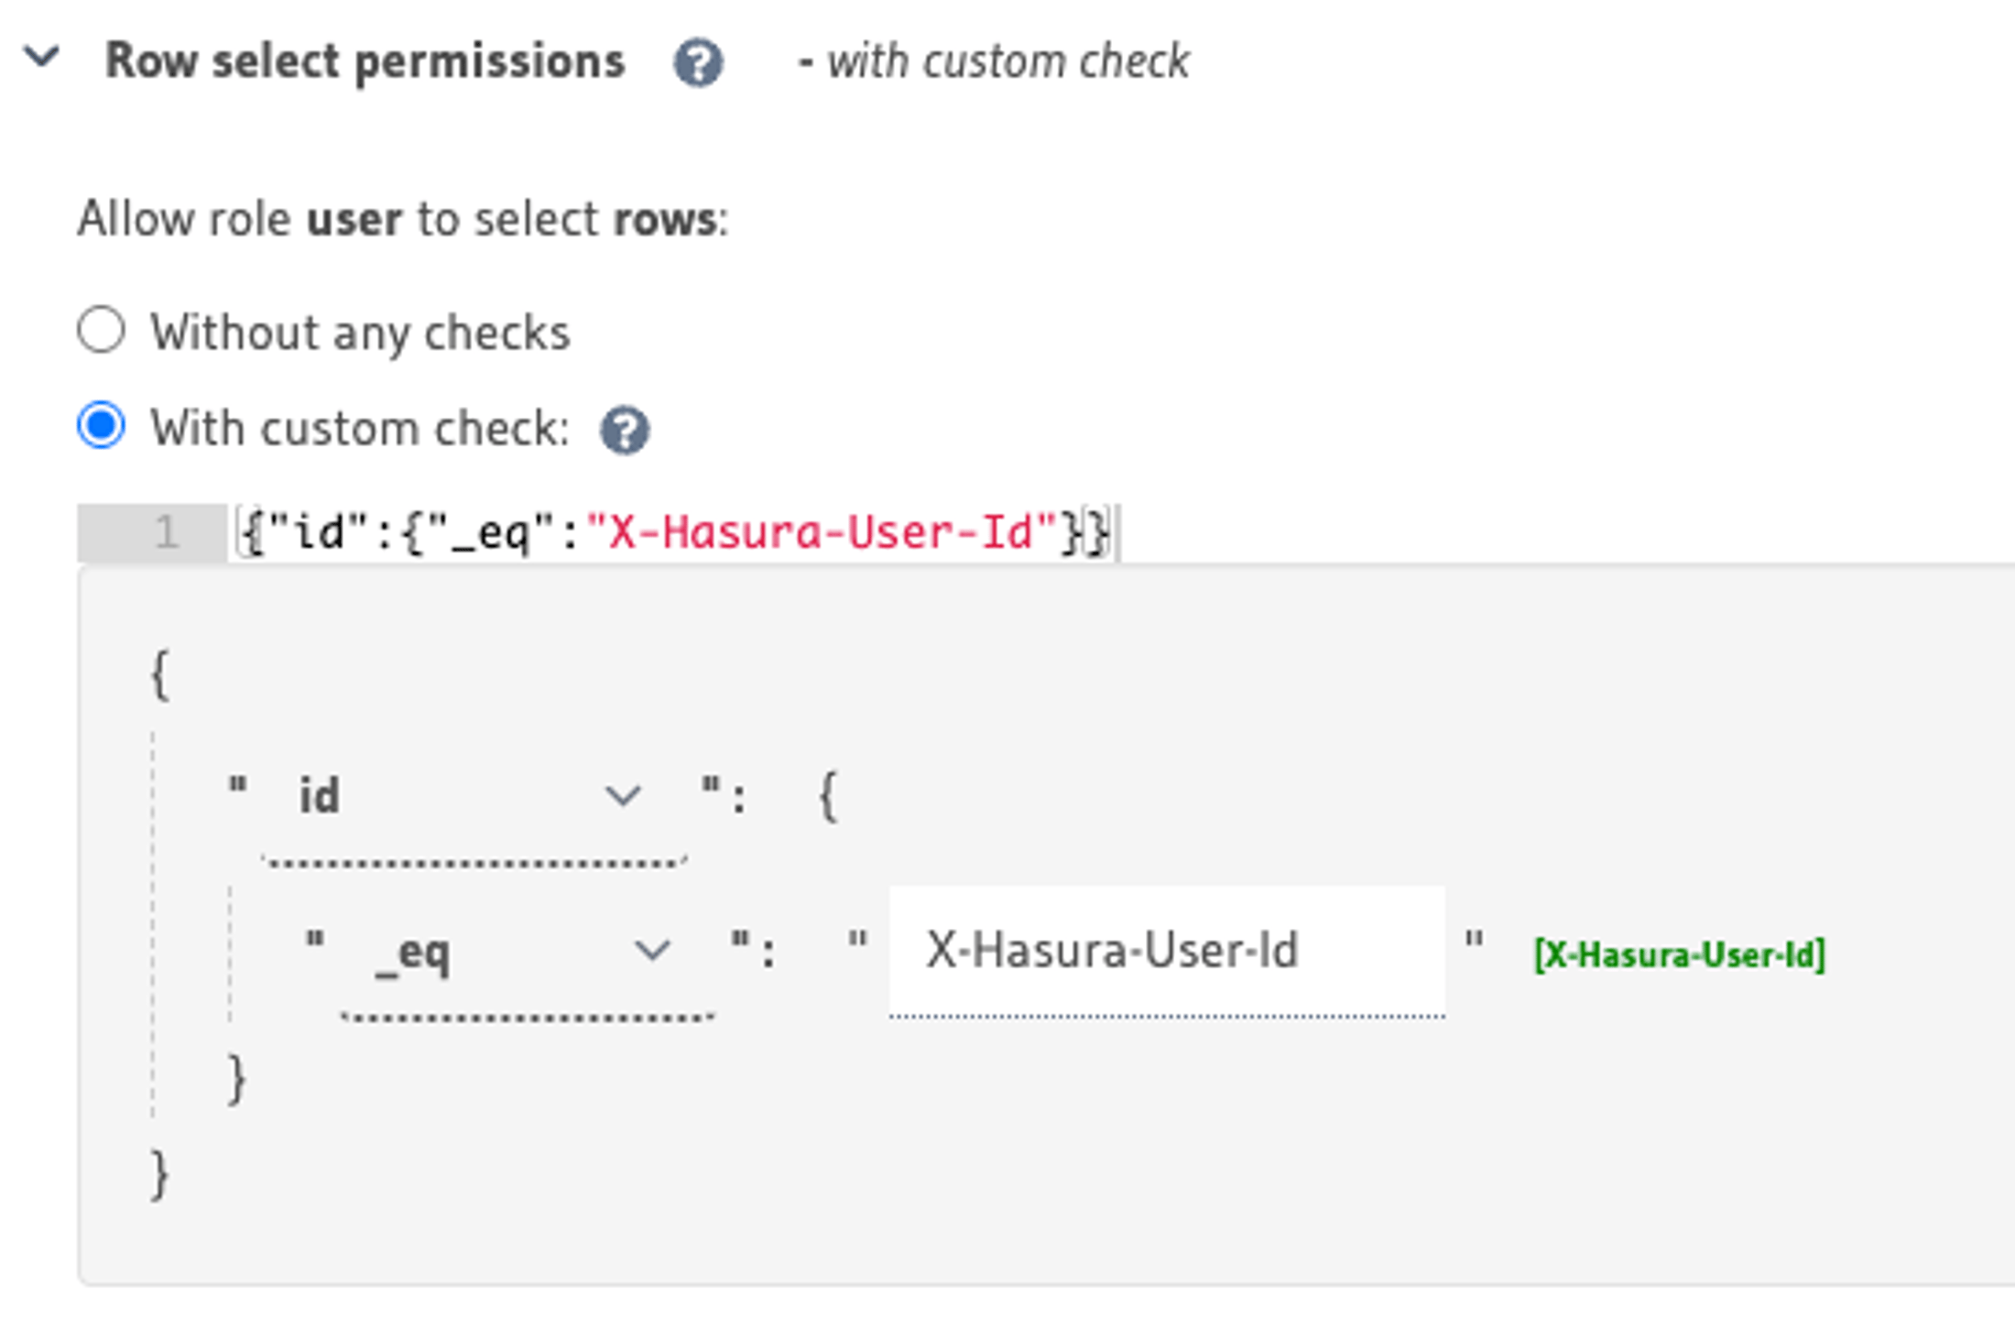Screen dimensions: 2015x1342
Task: Select the Without any checks radio button
Action: point(101,330)
